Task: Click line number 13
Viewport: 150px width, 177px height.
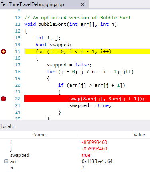Action: click(x=18, y=38)
